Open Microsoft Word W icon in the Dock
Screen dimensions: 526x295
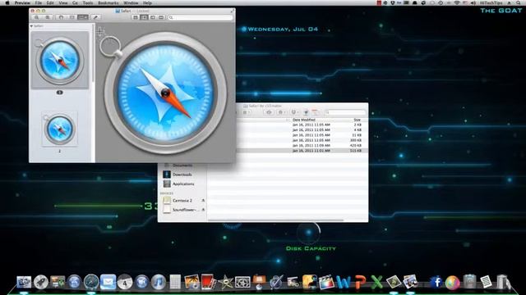click(x=344, y=282)
